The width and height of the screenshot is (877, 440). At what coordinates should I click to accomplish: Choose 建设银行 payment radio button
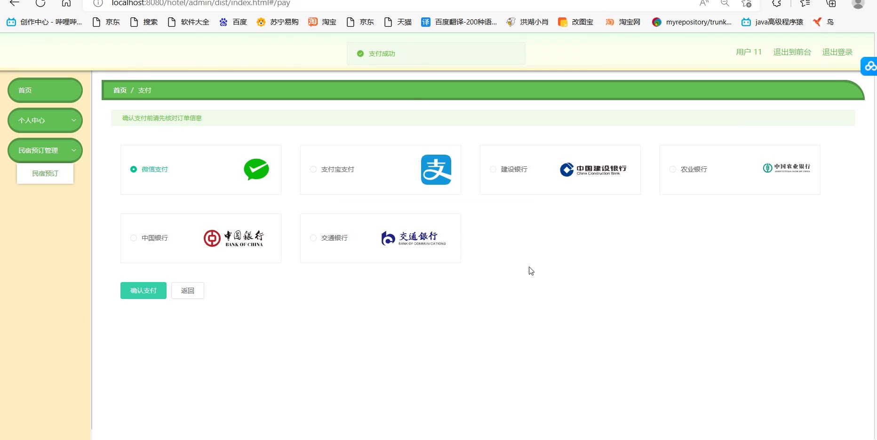493,169
